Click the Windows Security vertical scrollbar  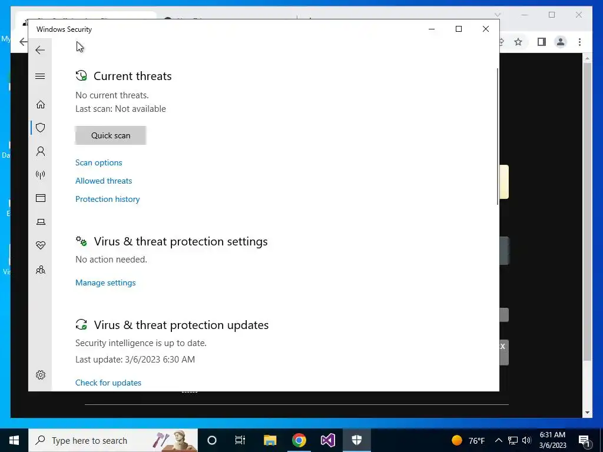coord(498,137)
